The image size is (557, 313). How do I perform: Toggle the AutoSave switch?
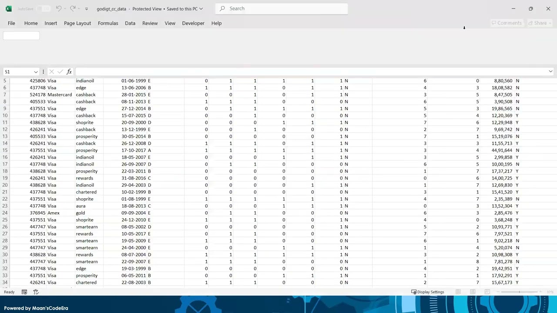44,9
